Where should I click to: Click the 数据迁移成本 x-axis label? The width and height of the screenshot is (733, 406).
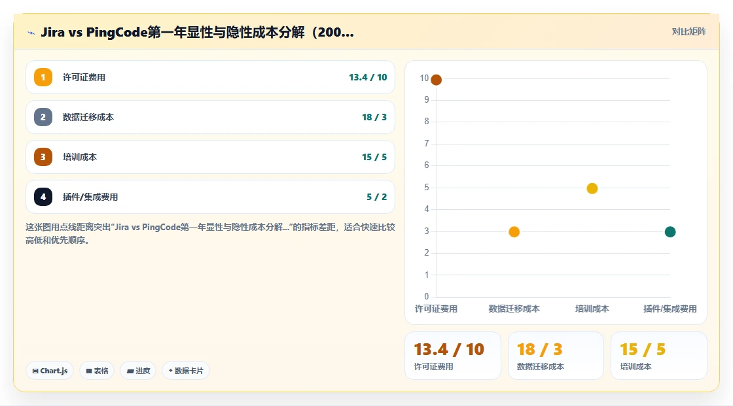pyautogui.click(x=514, y=309)
